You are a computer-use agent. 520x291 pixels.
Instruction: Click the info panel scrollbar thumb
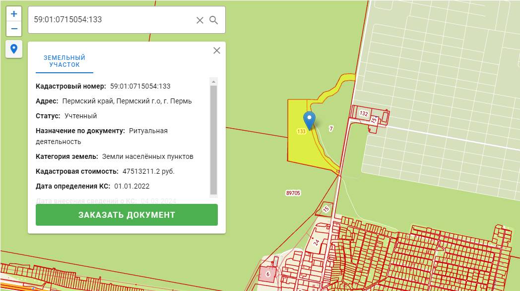click(213, 139)
